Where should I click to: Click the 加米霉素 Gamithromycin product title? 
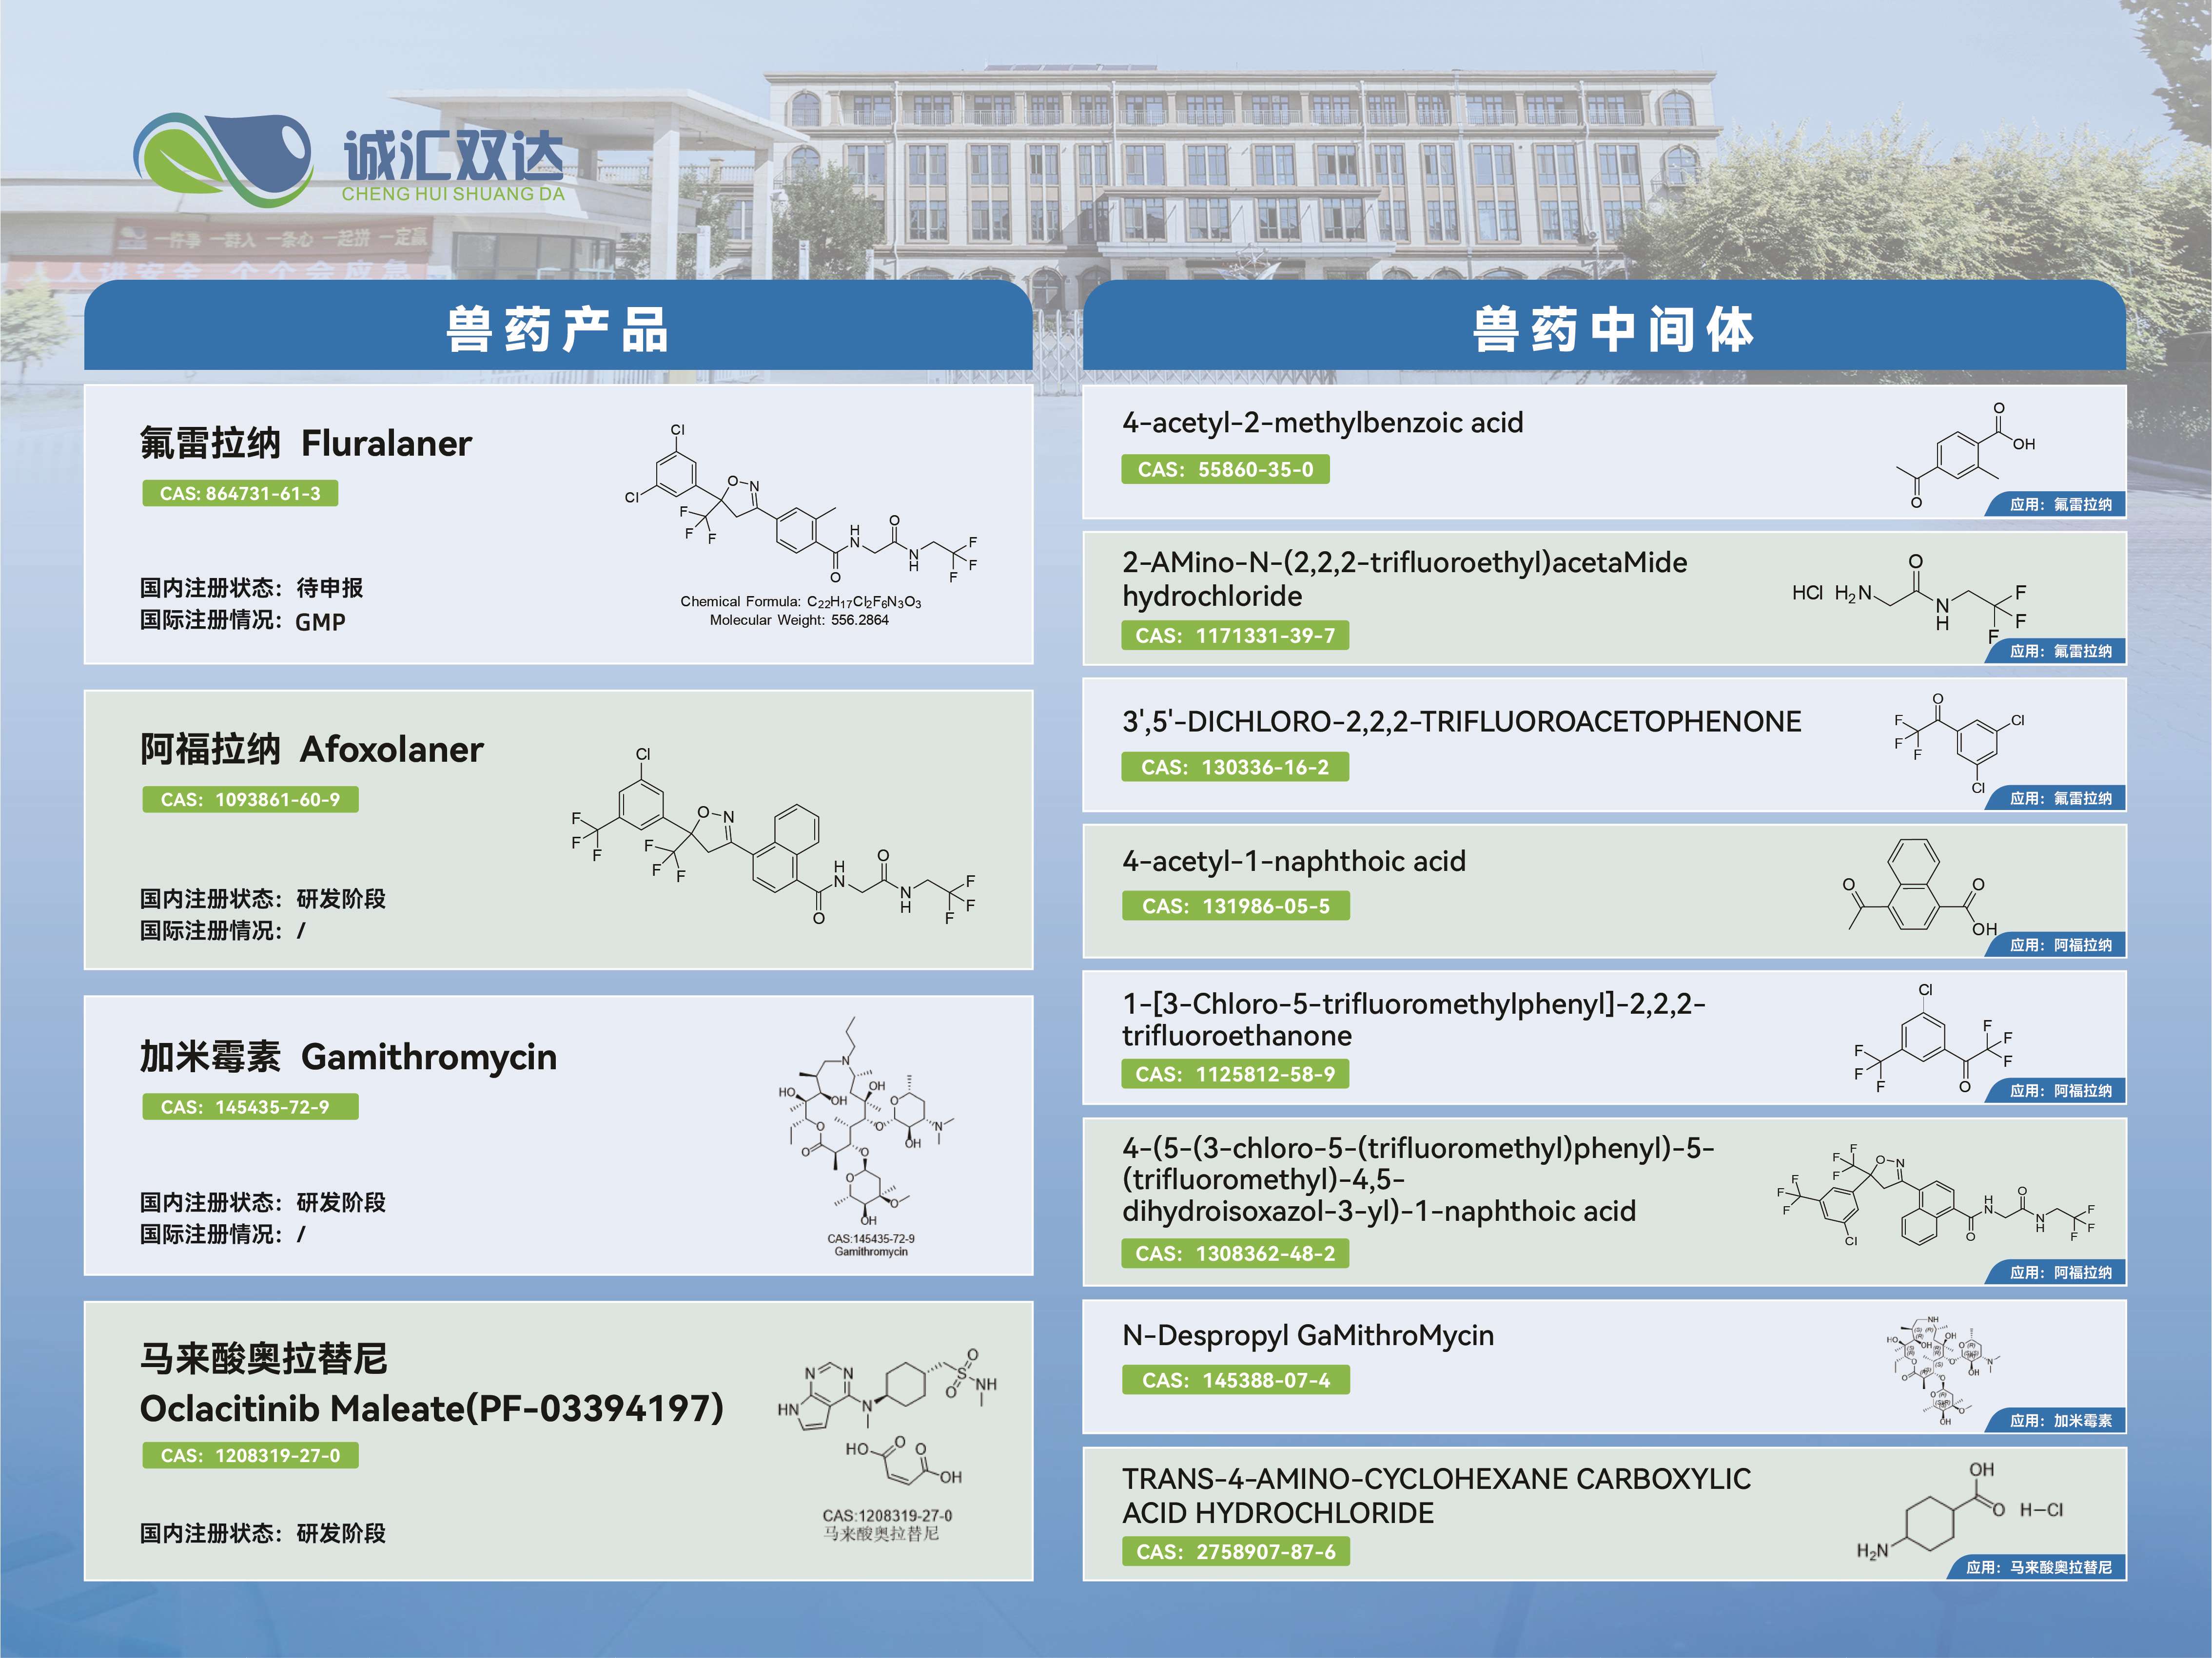click(348, 1057)
